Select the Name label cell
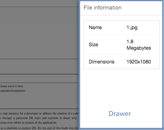The width and height of the screenshot is (164, 130). [95, 28]
